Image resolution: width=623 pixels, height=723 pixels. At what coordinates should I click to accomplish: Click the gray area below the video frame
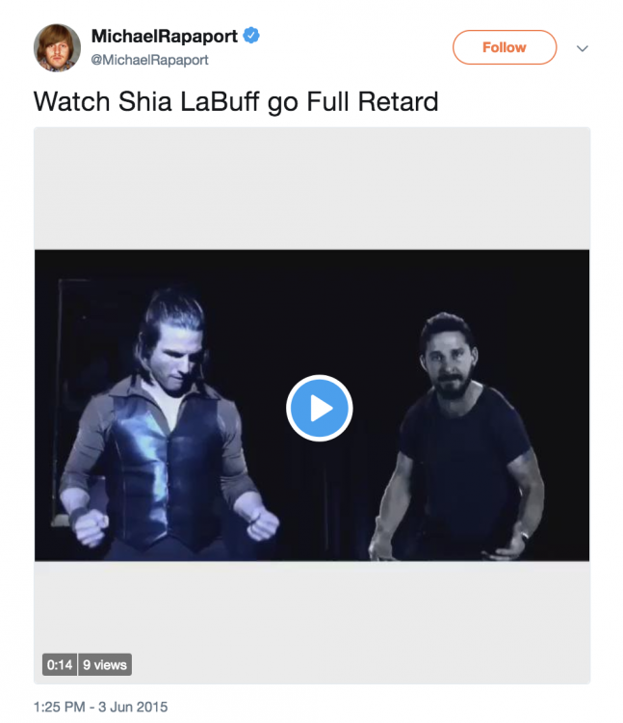pos(312,622)
